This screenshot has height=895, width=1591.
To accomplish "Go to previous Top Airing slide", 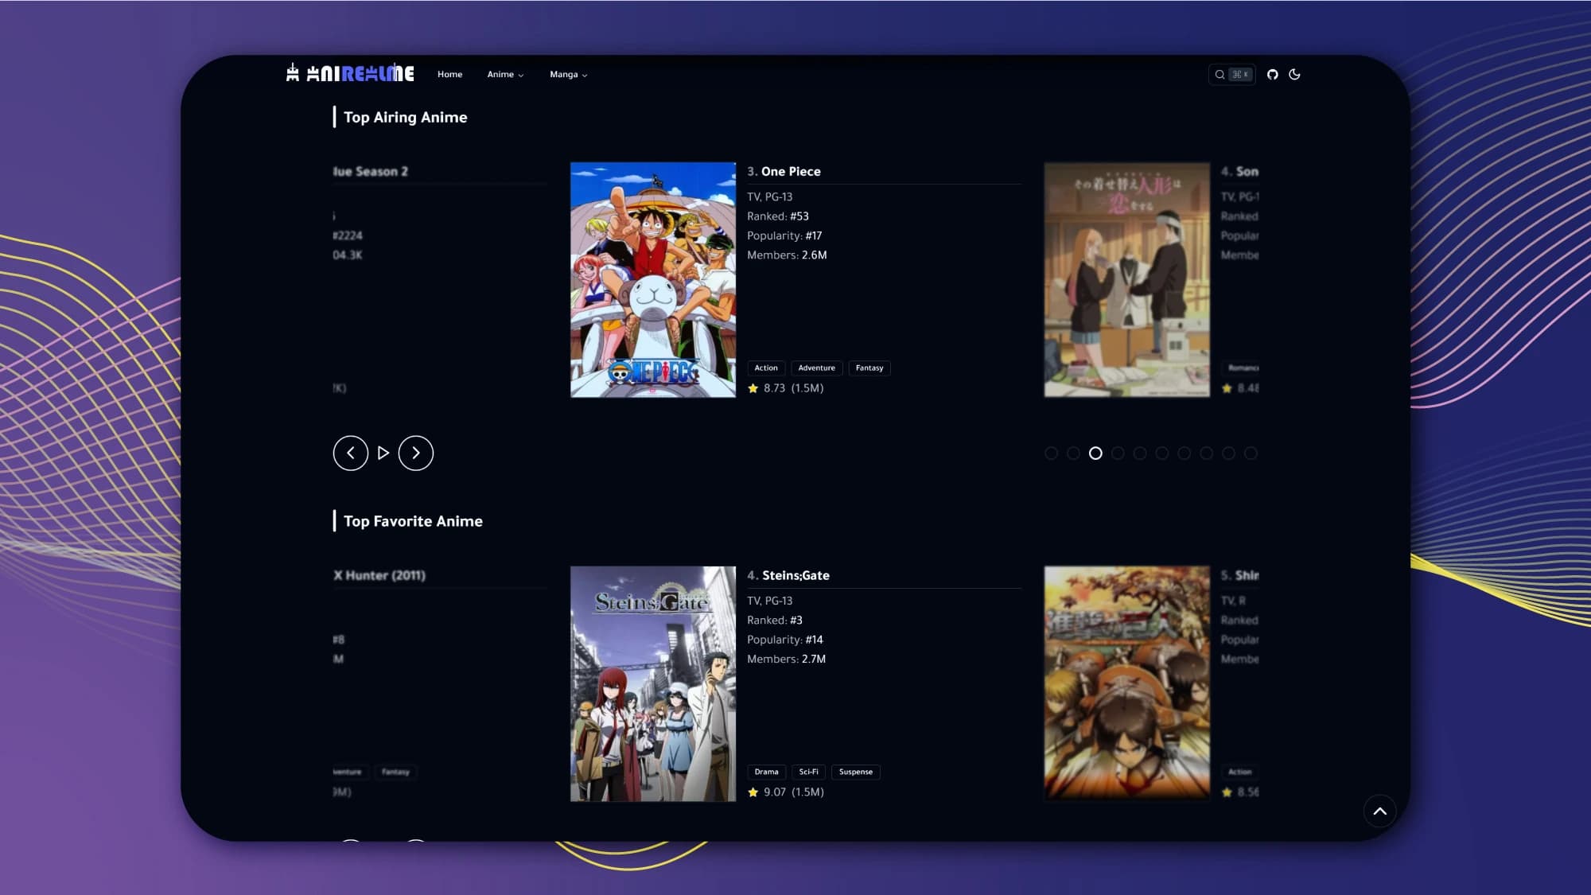I will pos(350,453).
